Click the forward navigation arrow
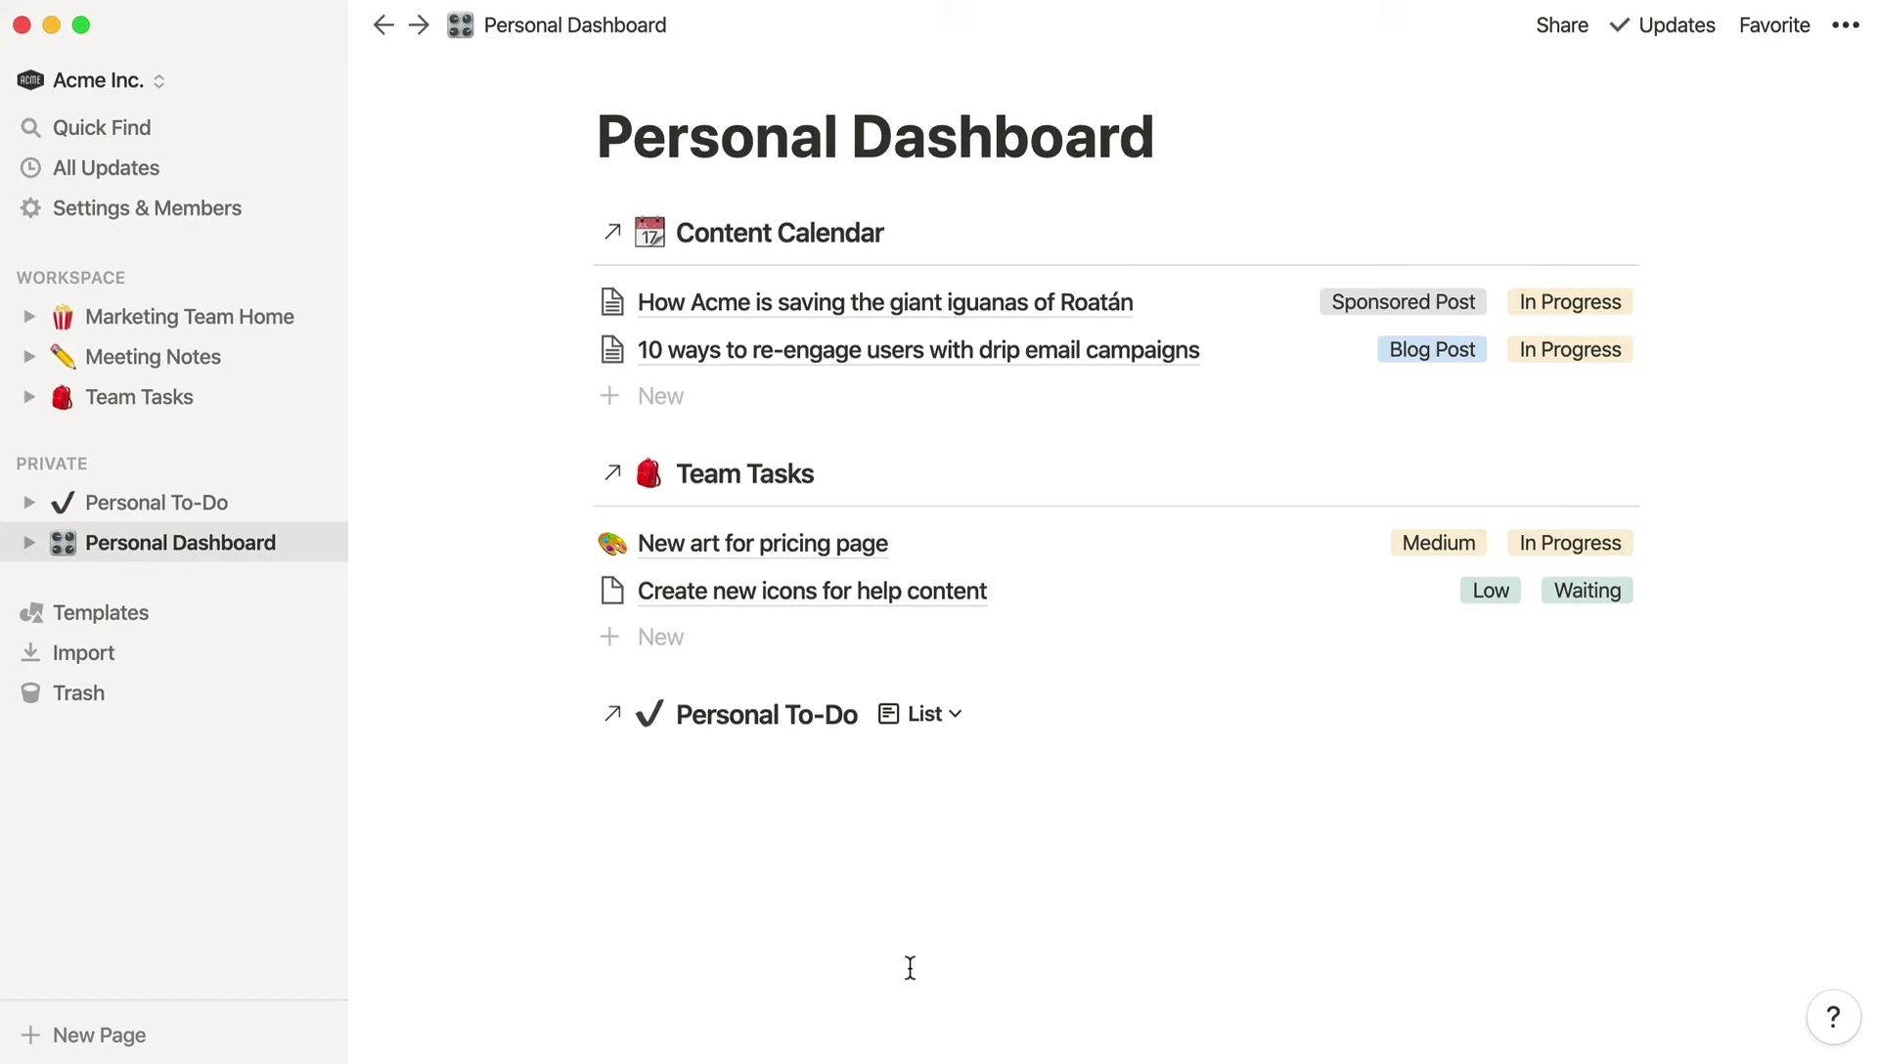Screen dimensions: 1878x1064 coord(419,25)
